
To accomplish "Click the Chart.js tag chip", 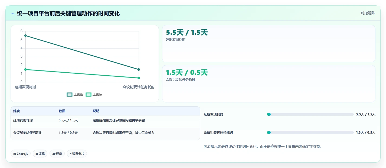I will (x=21, y=154).
